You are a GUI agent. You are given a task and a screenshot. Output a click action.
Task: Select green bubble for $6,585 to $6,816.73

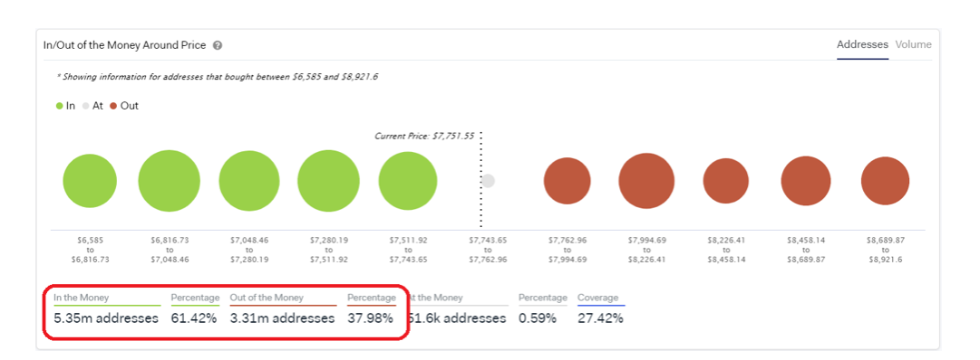pos(90,182)
